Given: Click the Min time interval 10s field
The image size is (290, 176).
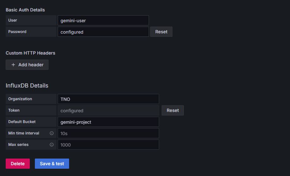Looking at the screenshot, I should coord(108,133).
